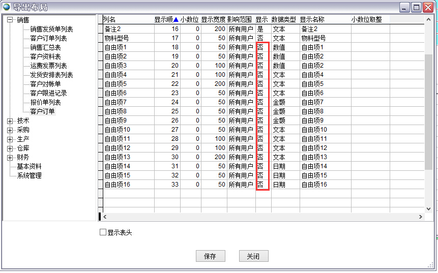
Task: Expand the 仓库 tree node
Action: pyautogui.click(x=10, y=148)
